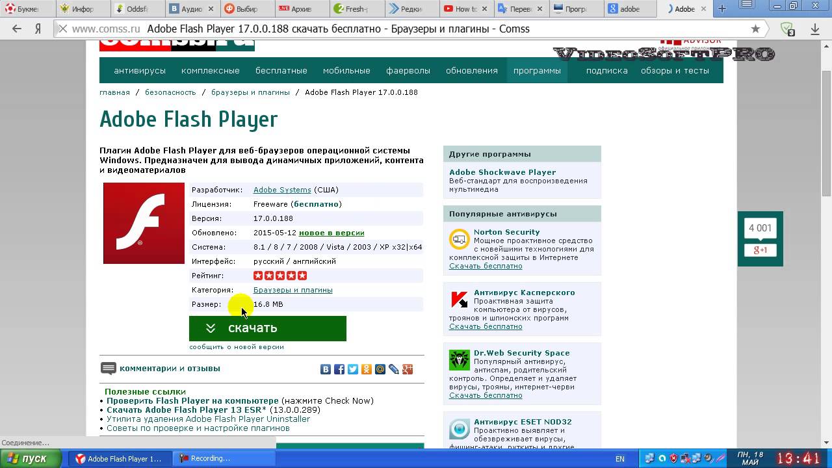Share the page on Odnoklassniki icon
The image size is (832, 468).
(367, 369)
